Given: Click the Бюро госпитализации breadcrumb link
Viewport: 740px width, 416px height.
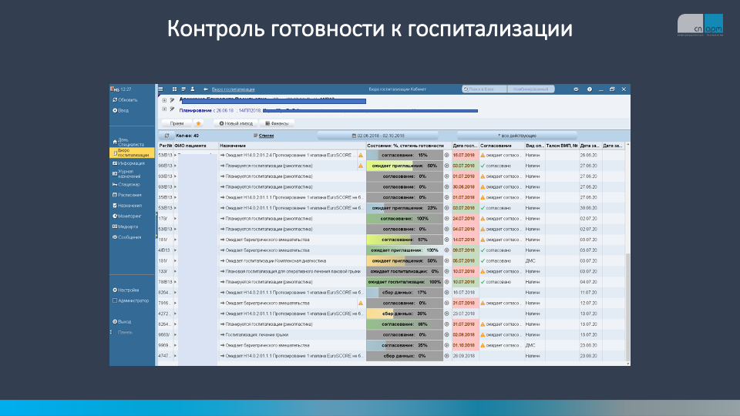Looking at the screenshot, I should [233, 89].
